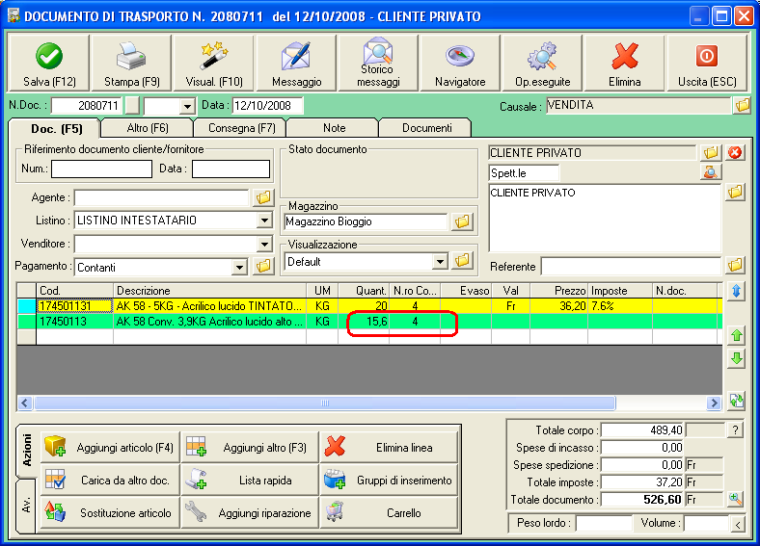Select cell with code 174501131

pos(74,306)
